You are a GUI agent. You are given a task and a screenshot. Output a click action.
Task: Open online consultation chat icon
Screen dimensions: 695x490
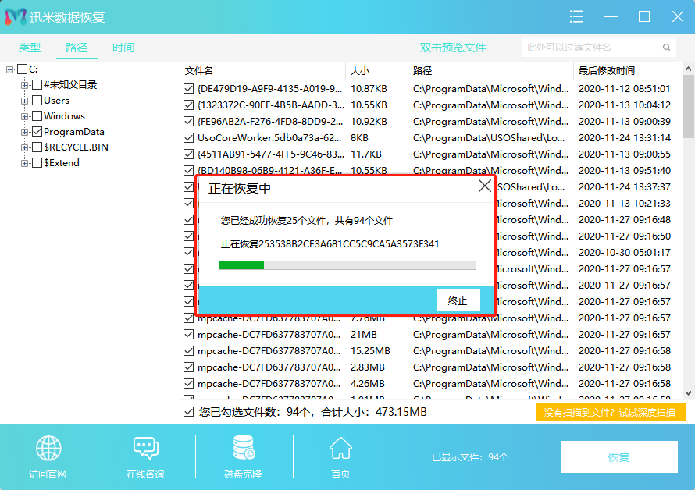pos(145,449)
